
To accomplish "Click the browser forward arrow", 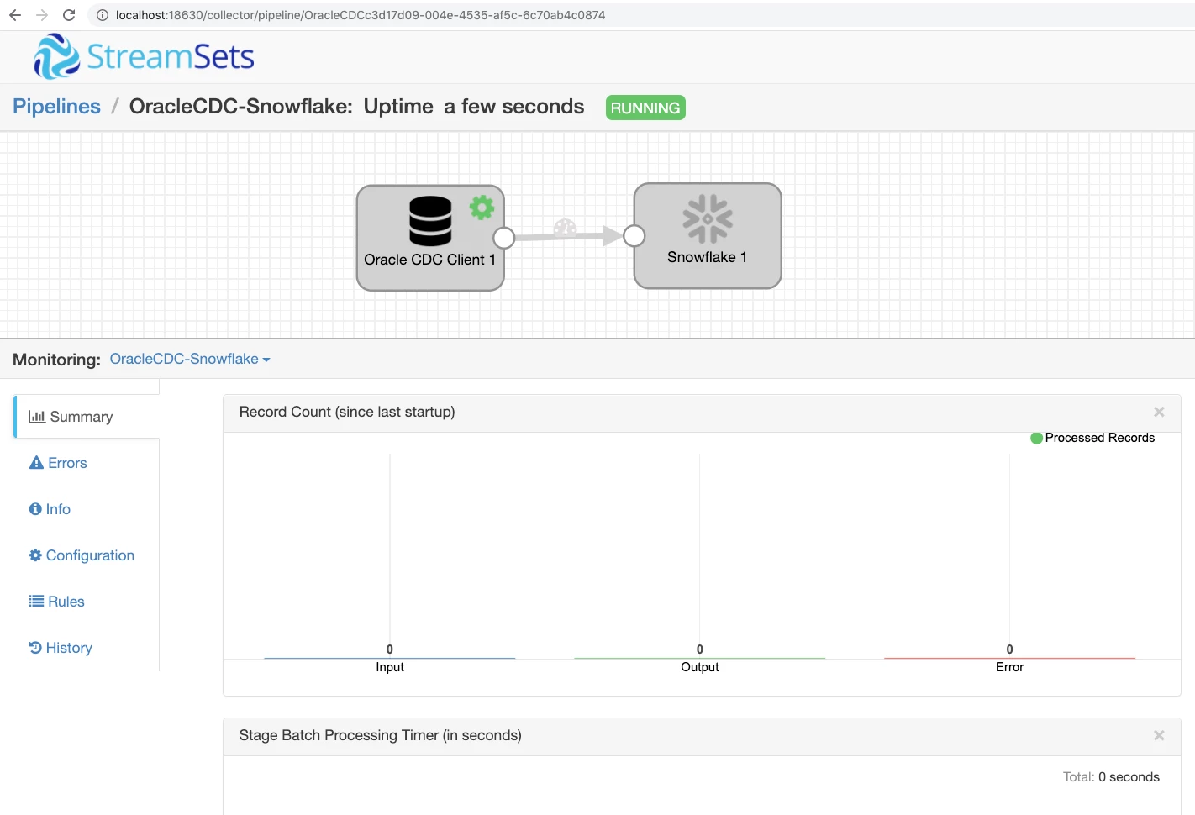I will click(42, 15).
